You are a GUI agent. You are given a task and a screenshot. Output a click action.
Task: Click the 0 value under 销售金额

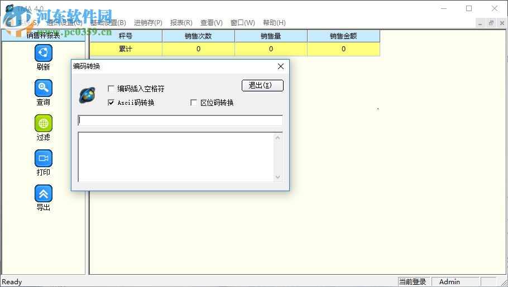343,49
